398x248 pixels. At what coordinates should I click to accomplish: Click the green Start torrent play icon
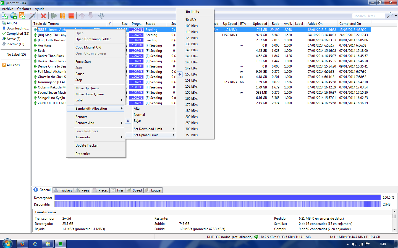coord(54,16)
